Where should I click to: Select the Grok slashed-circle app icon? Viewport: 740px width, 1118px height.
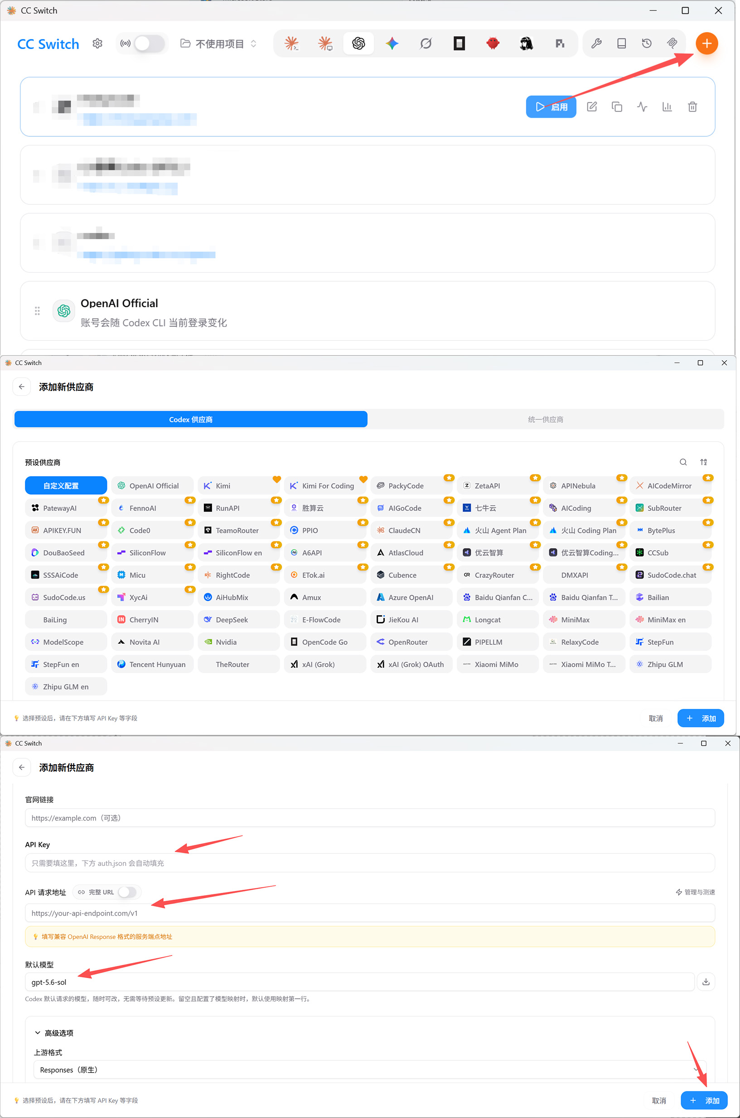click(426, 44)
